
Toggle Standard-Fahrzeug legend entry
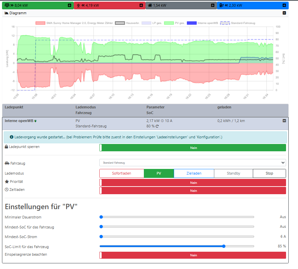pos(238,23)
